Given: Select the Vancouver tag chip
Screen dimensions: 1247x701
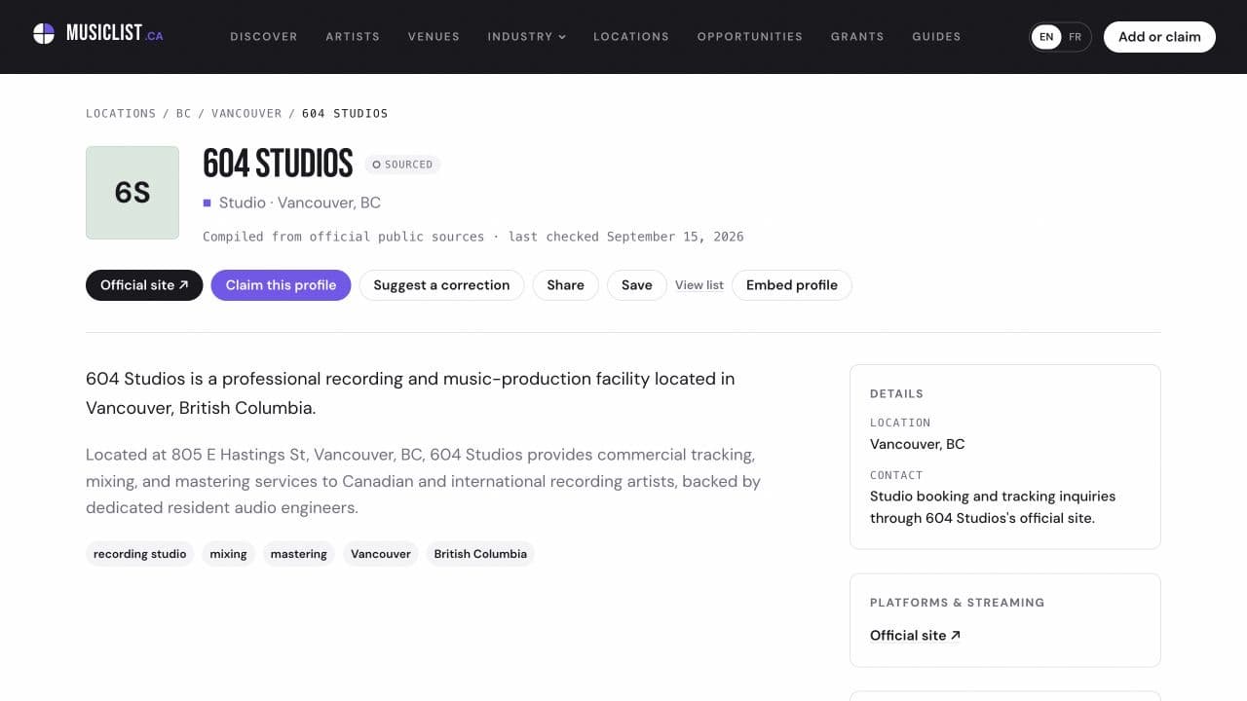Looking at the screenshot, I should point(381,554).
